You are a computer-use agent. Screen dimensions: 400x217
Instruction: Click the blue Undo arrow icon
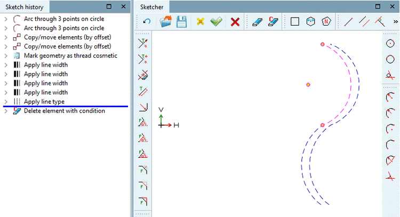(147, 21)
